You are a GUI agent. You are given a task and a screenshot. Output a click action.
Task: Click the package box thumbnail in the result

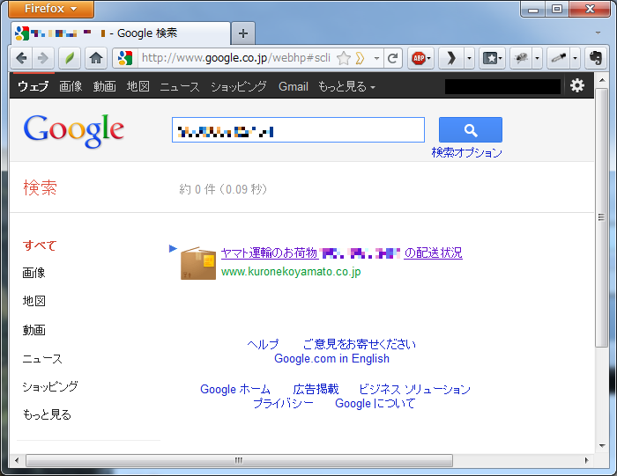point(198,263)
